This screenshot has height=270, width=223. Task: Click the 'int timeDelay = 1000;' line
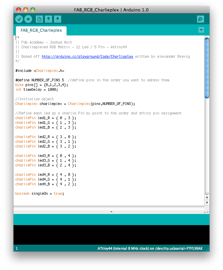[36, 89]
